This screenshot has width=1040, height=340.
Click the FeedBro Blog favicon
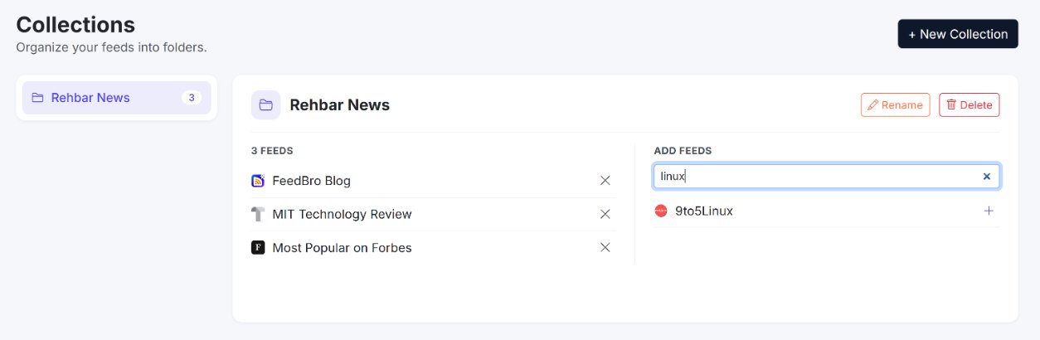[x=258, y=181]
